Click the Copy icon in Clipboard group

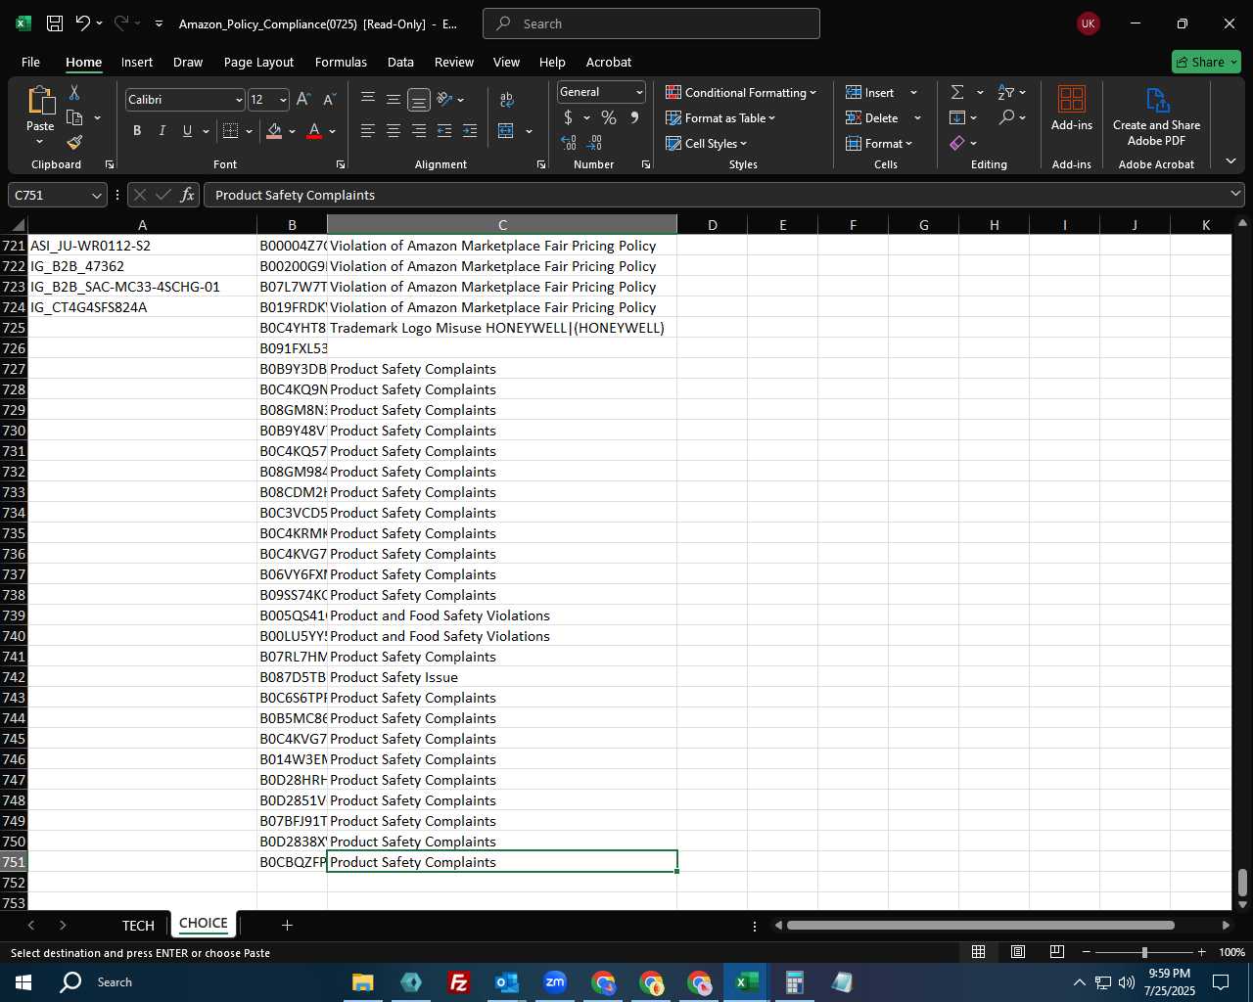point(74,117)
